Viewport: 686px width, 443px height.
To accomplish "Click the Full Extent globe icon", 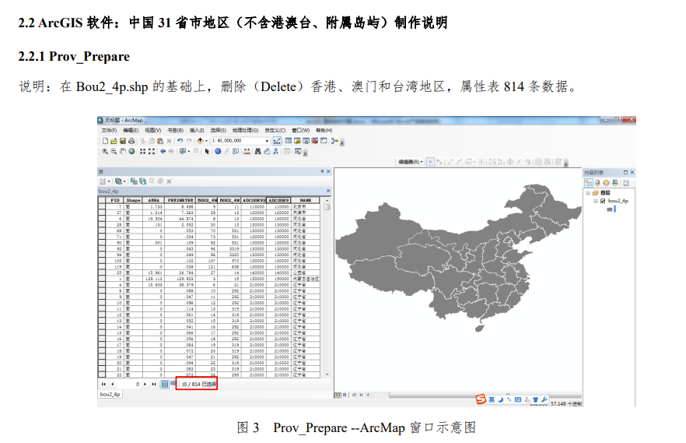I will point(131,152).
